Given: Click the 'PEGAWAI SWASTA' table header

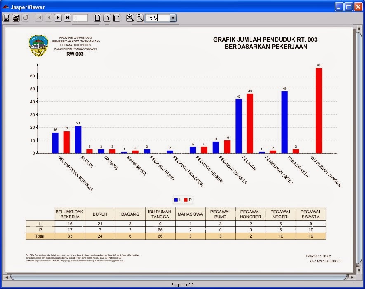Looking at the screenshot, I should point(311,214).
